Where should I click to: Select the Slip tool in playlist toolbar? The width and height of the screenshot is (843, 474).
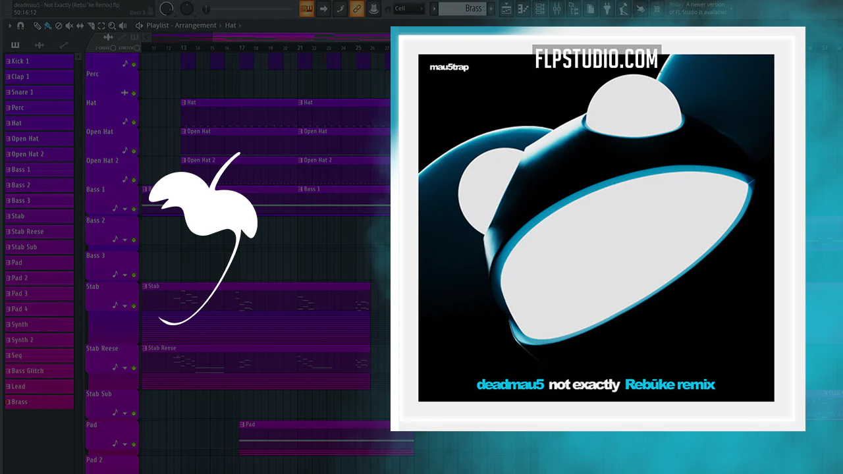click(80, 26)
